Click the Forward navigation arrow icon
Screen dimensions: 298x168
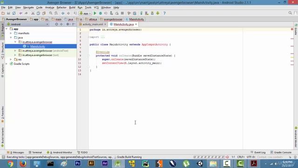click(68, 13)
